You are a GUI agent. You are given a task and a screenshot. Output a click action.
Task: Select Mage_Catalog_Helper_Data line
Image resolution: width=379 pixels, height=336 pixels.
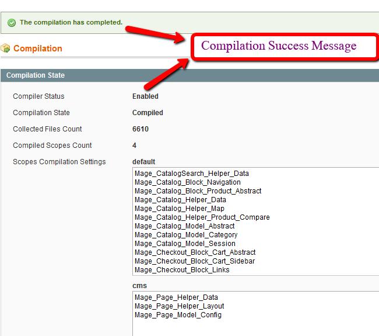click(180, 200)
